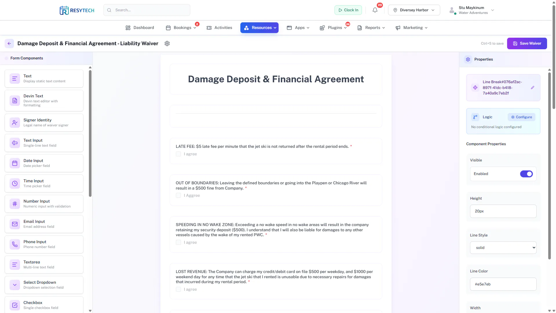Add a Checkbox component

pos(44,305)
